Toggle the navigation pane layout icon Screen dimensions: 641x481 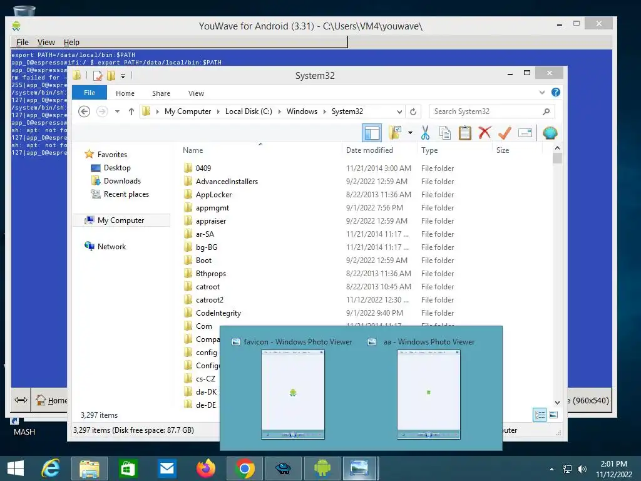(x=372, y=133)
